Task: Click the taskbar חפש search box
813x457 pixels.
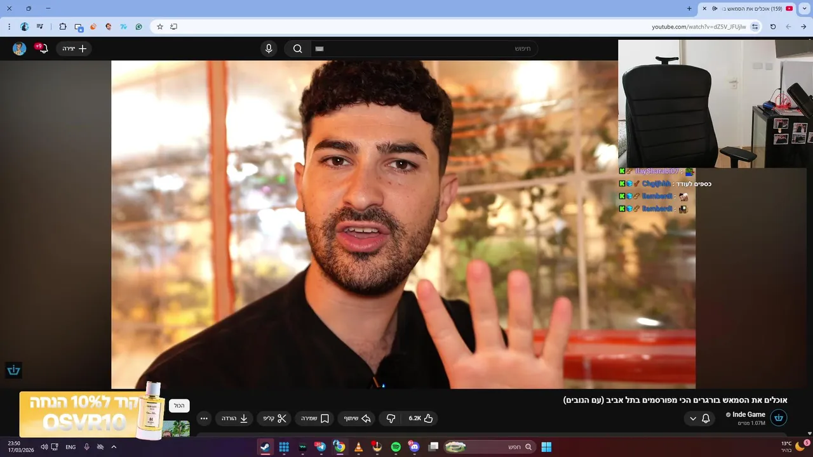Action: (x=488, y=447)
